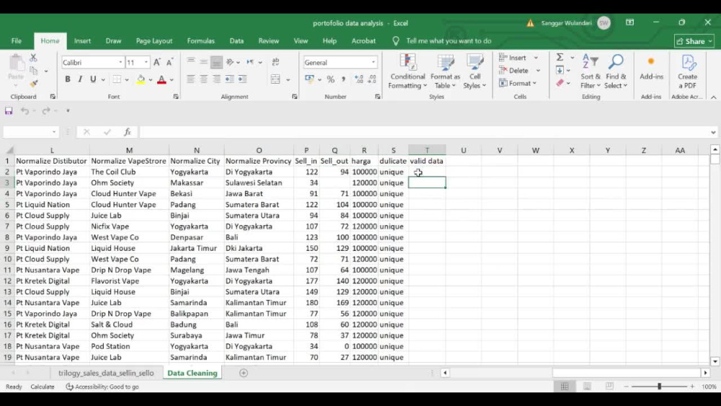Open the File tab
Screen dimensions: 721x406
point(17,41)
